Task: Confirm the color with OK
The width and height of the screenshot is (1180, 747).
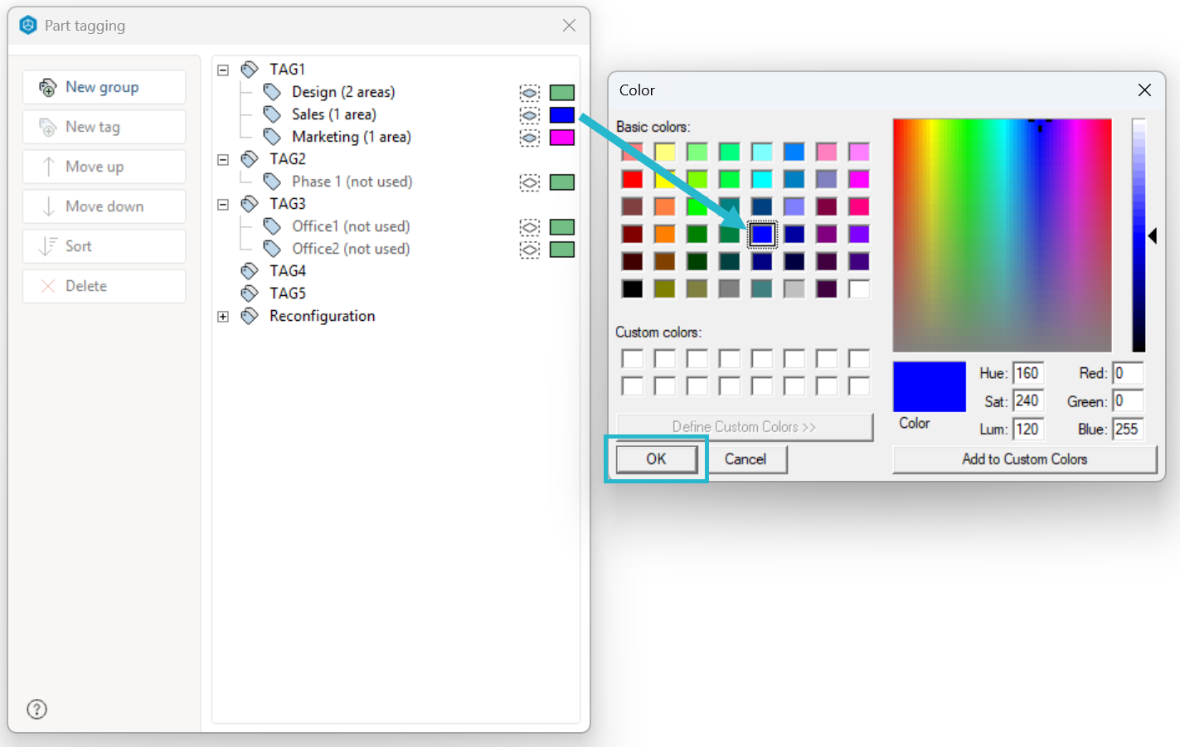Action: 656,459
